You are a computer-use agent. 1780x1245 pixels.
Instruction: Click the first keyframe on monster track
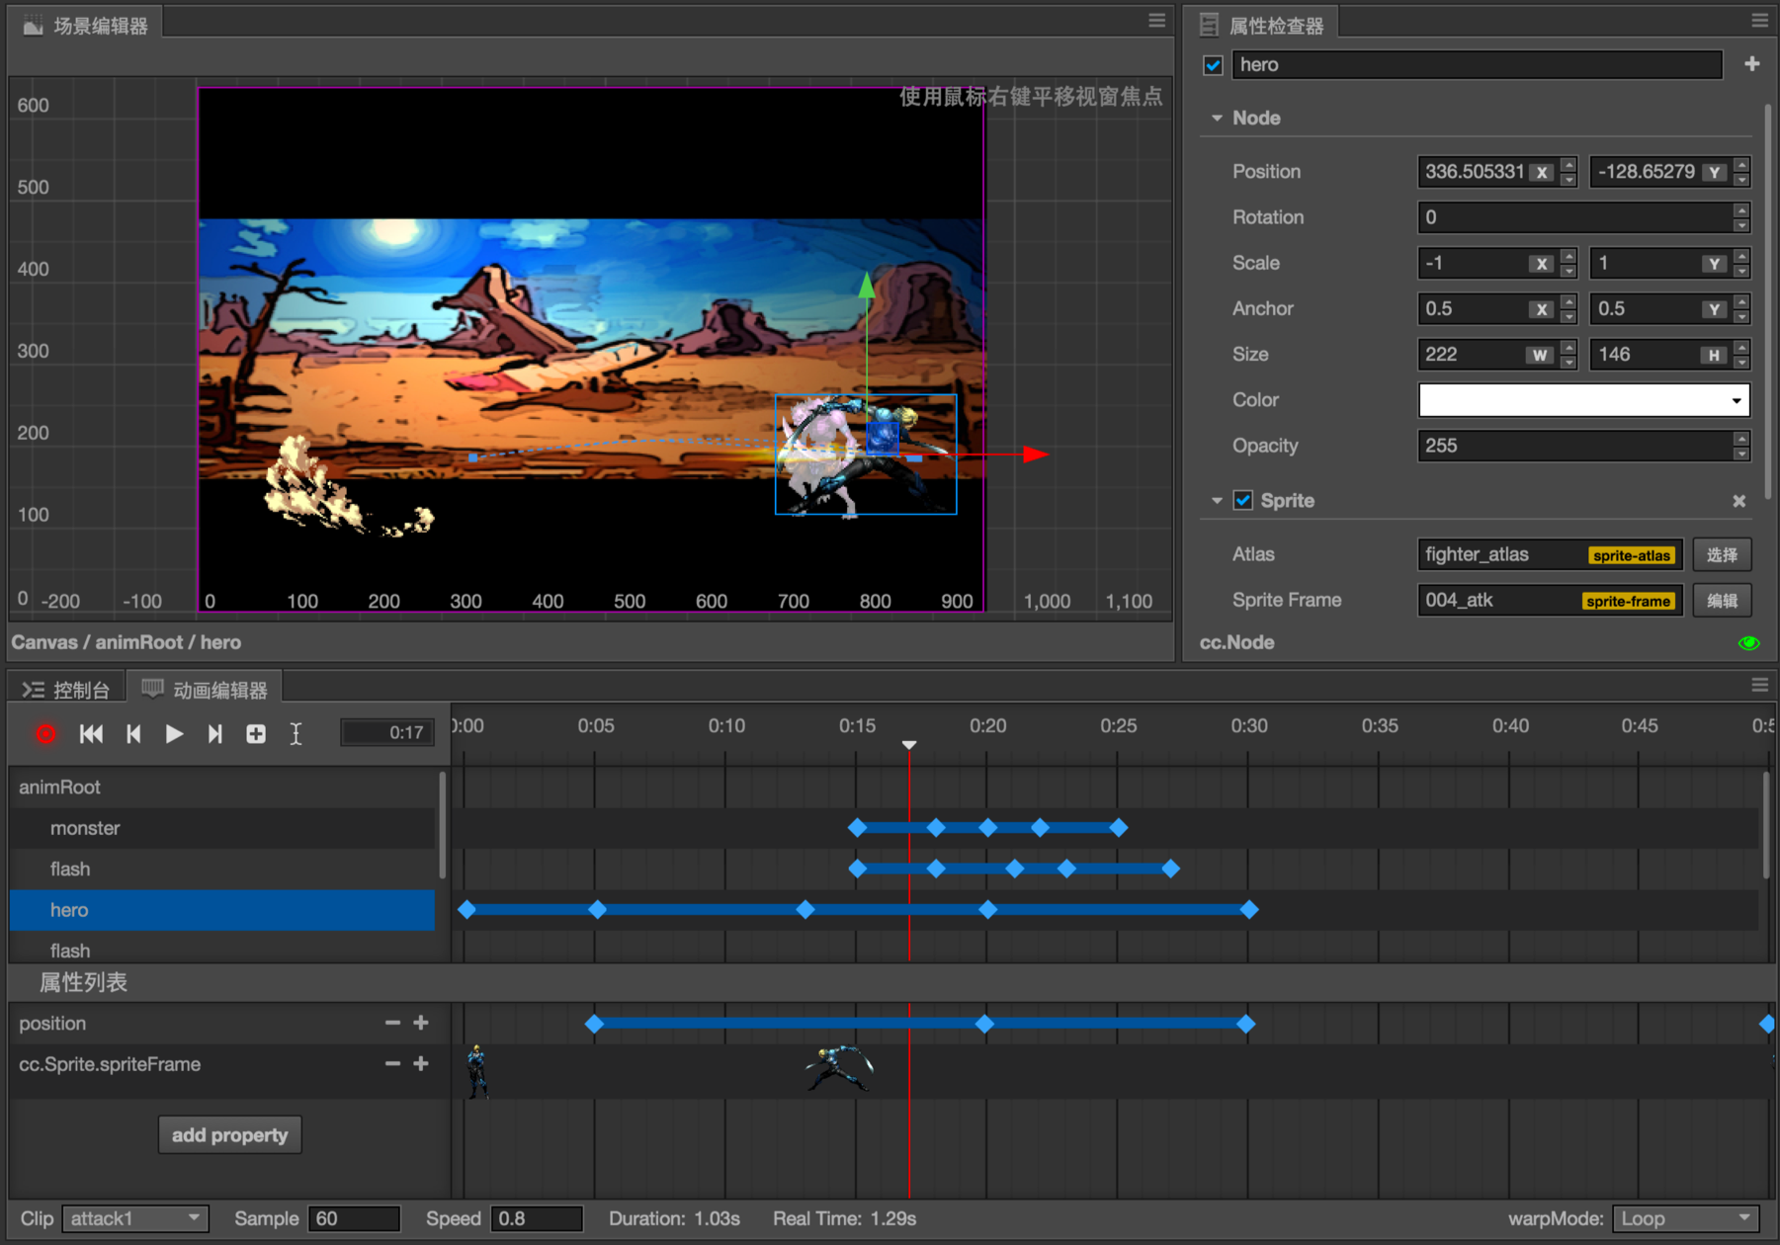pos(858,828)
